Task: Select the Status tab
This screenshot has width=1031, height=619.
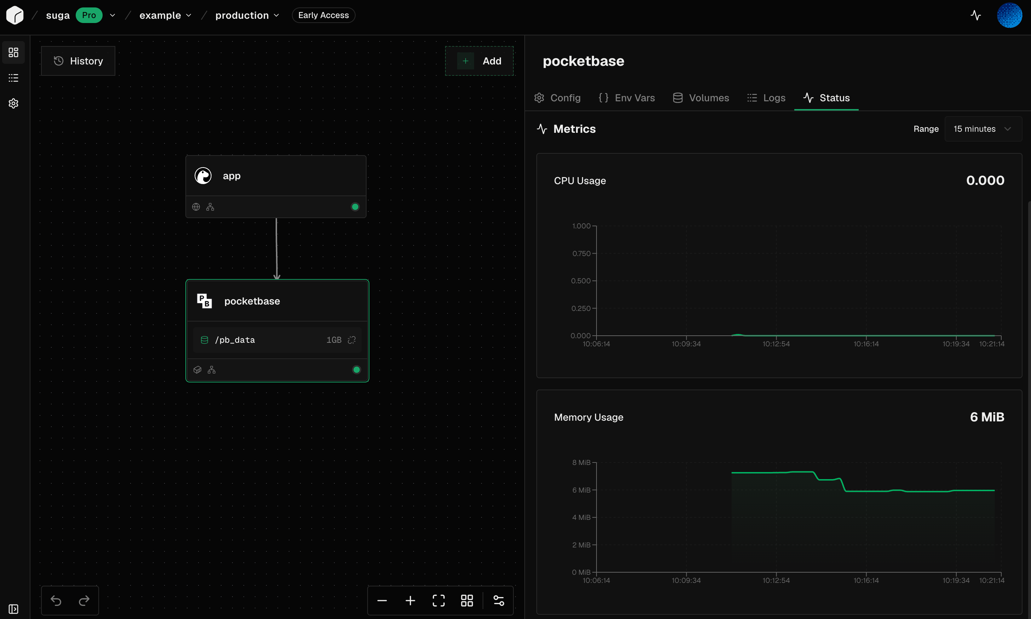Action: point(826,98)
